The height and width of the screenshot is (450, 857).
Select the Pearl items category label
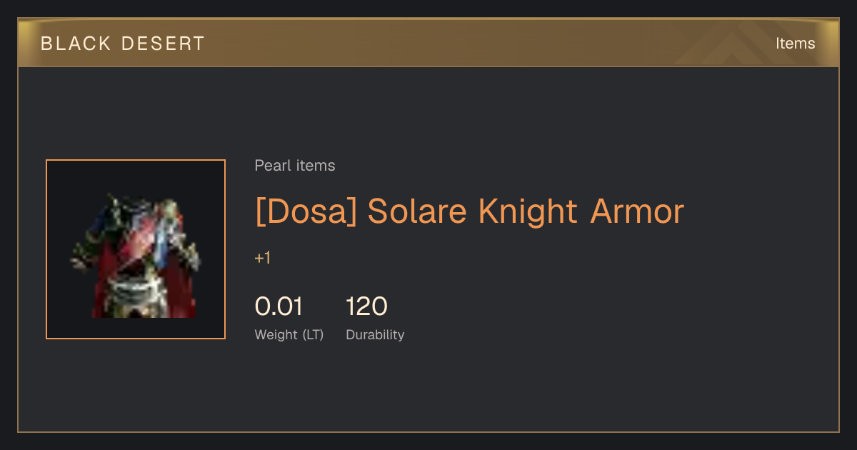tap(295, 166)
